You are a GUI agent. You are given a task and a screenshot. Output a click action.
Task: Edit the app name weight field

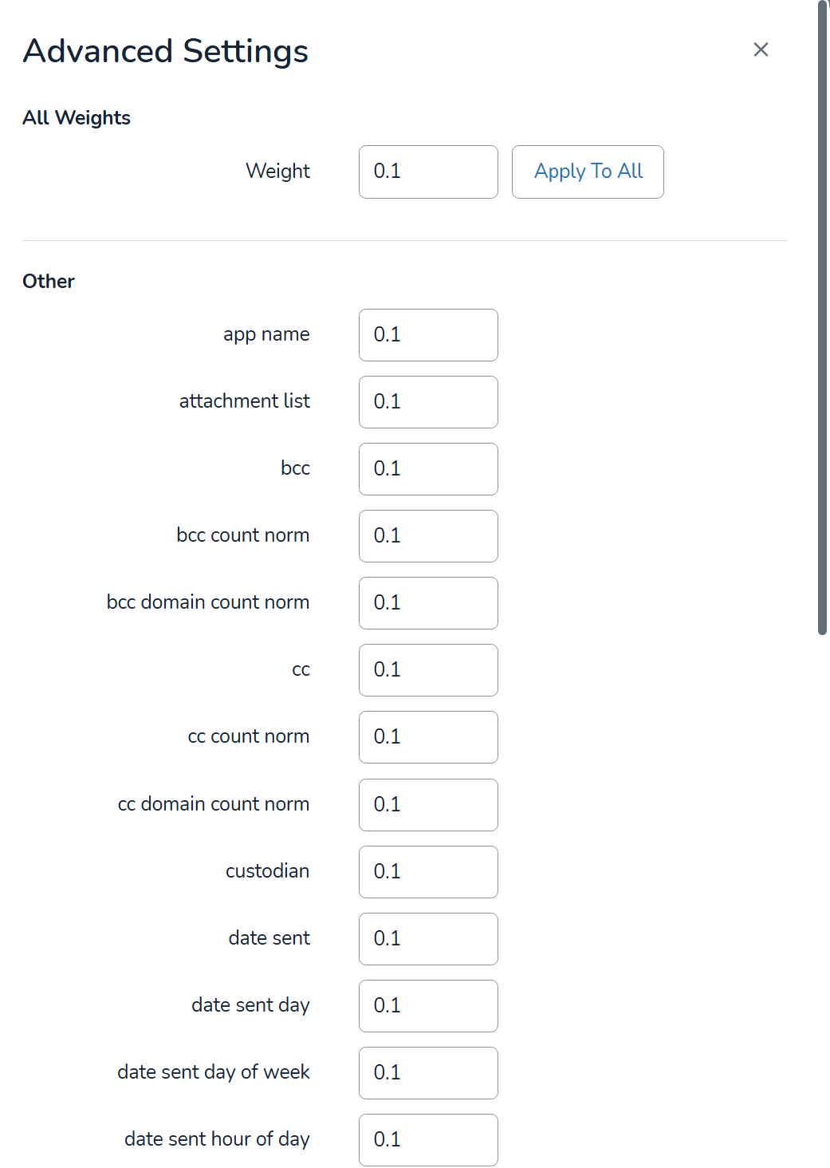pos(428,335)
